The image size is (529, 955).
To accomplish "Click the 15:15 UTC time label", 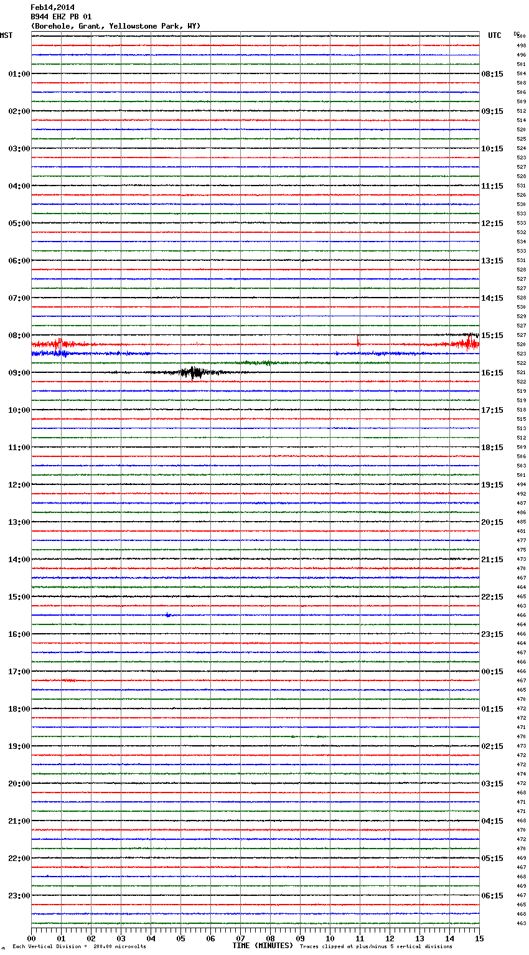I will (492, 336).
